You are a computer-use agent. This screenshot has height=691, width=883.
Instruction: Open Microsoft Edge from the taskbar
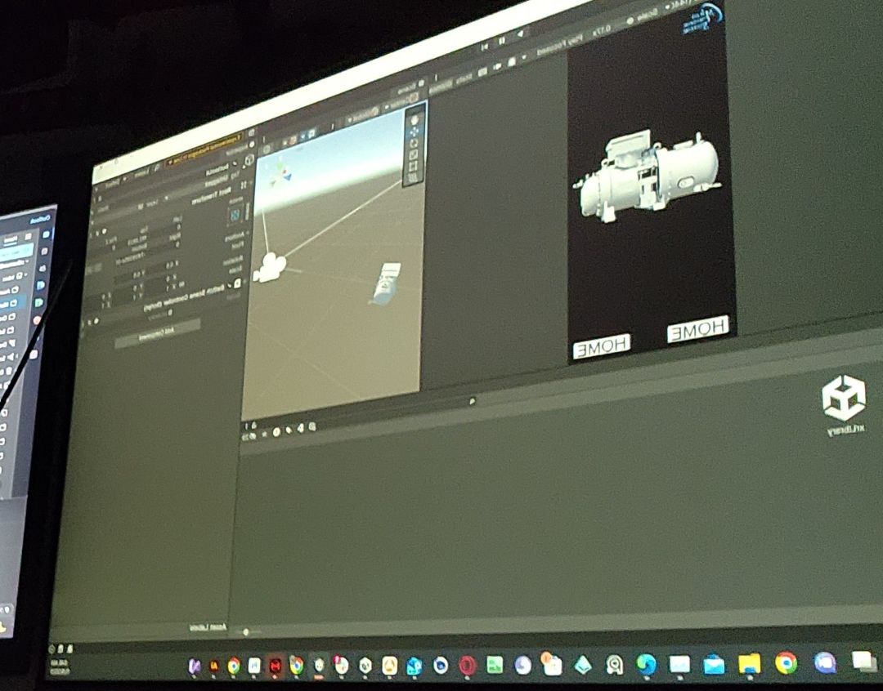(x=646, y=664)
